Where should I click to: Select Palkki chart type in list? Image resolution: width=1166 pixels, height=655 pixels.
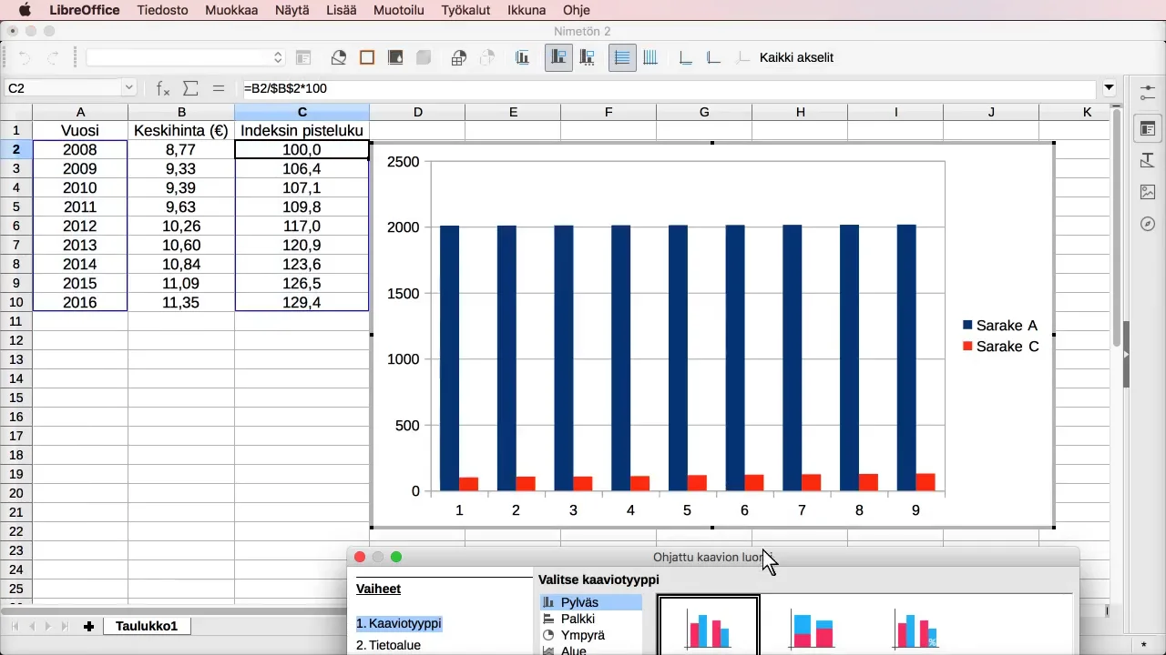coord(578,620)
